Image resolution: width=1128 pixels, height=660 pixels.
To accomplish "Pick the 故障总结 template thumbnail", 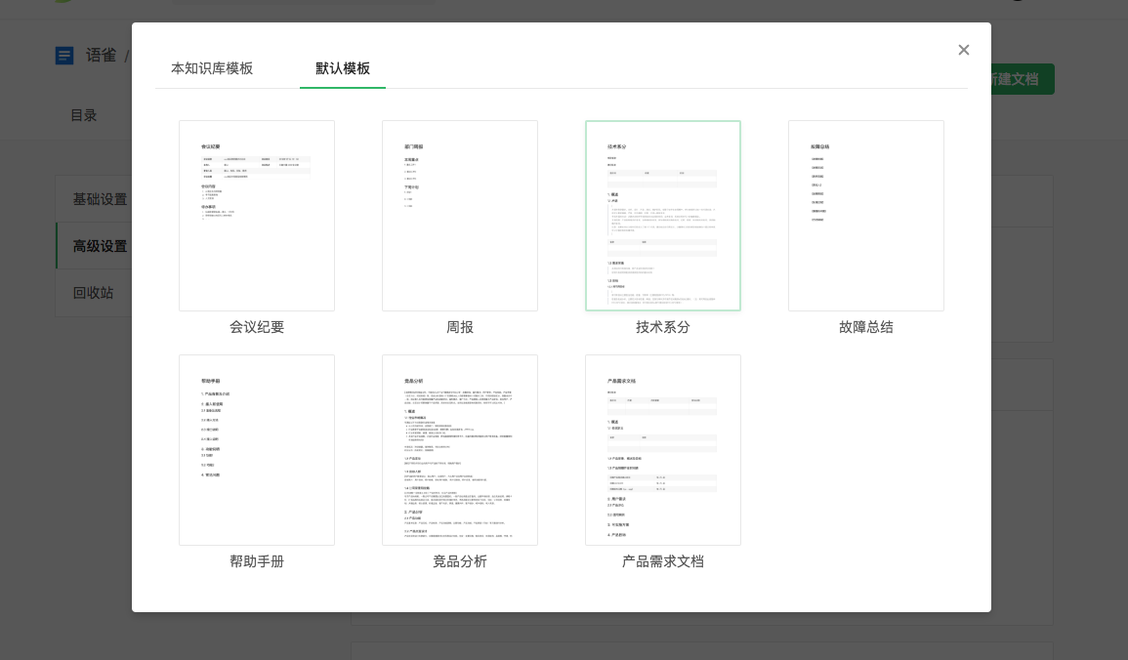I will [865, 215].
